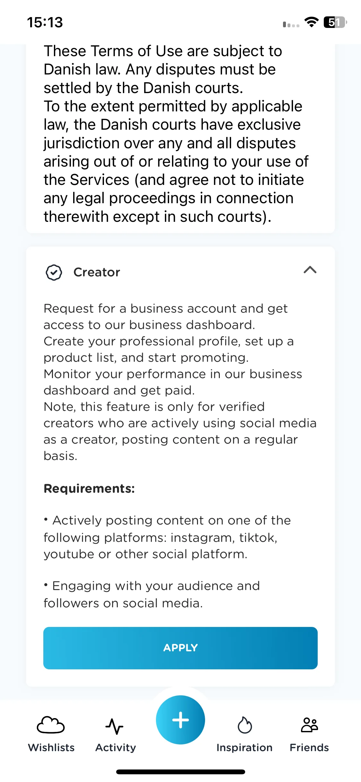The image size is (361, 782).
Task: Go to the Inspiration tab label
Action: [x=245, y=748]
